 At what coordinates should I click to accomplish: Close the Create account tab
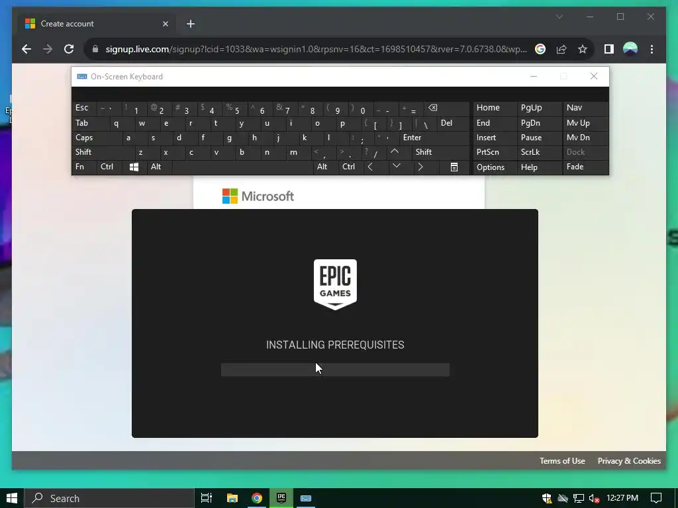click(165, 24)
